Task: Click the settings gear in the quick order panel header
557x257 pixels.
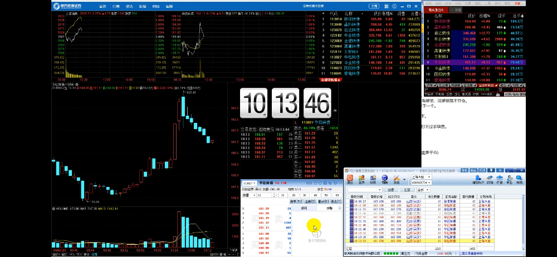Action: click(335, 183)
